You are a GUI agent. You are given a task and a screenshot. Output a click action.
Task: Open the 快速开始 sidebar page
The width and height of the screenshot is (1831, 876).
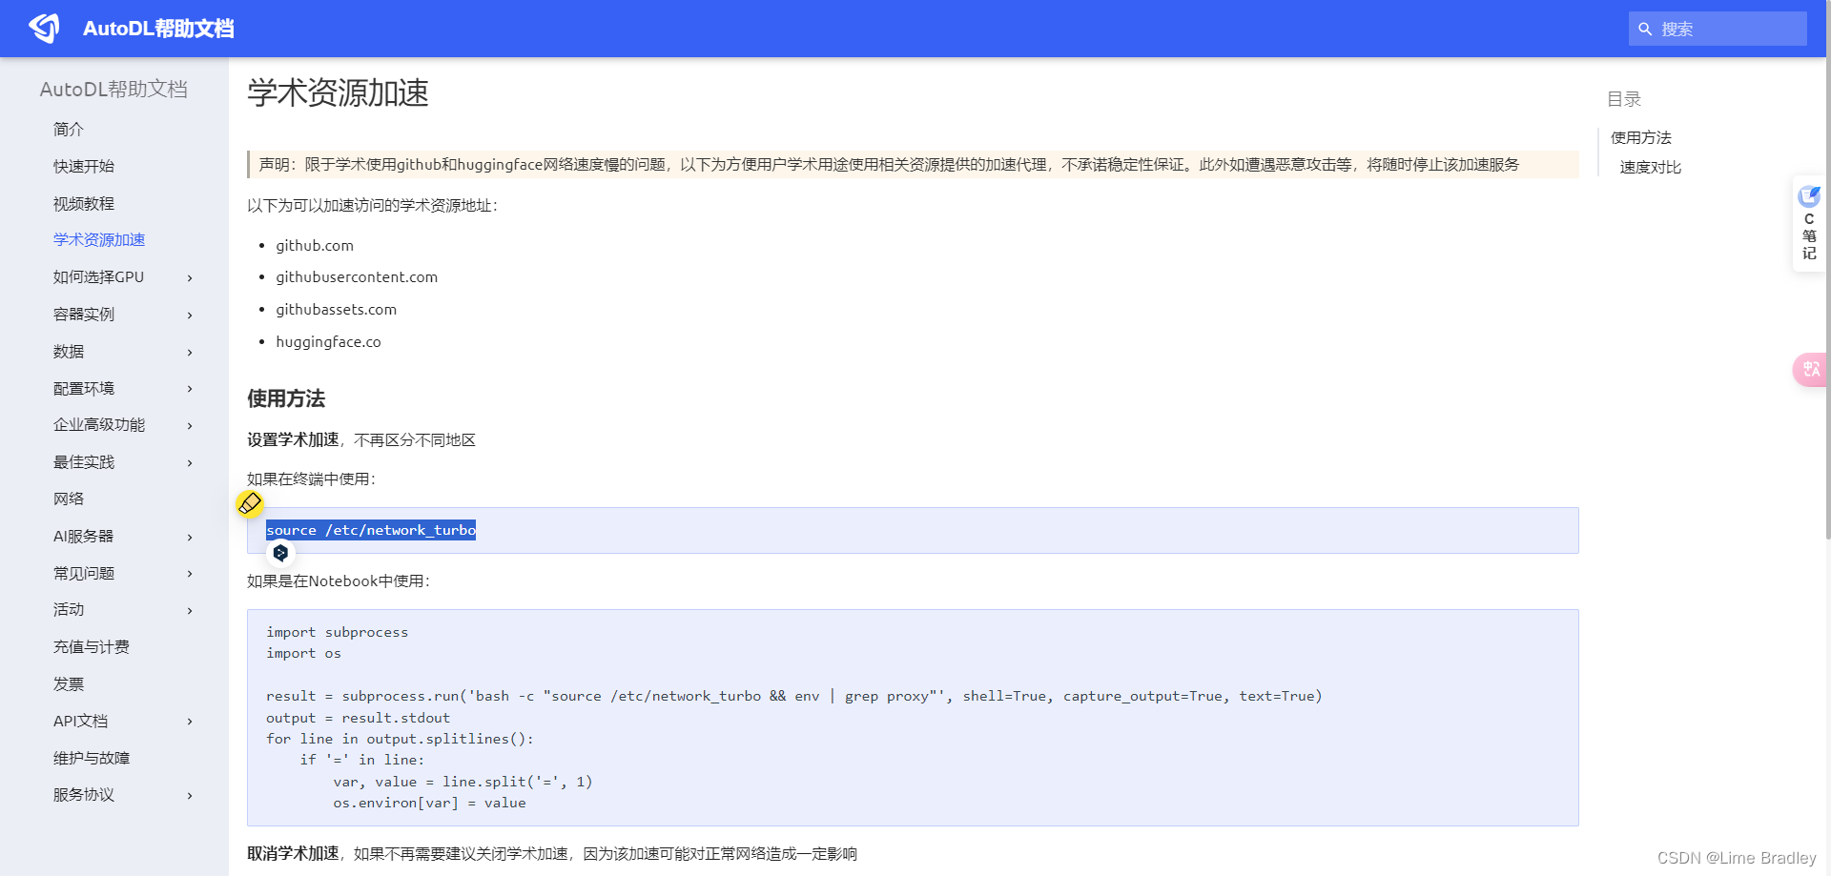pyautogui.click(x=84, y=166)
